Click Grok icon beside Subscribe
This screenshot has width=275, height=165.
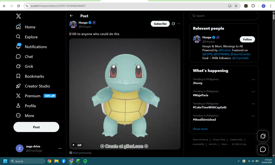(173, 24)
